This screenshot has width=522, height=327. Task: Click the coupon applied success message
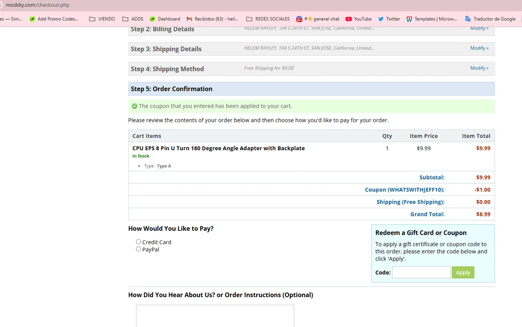coord(215,106)
